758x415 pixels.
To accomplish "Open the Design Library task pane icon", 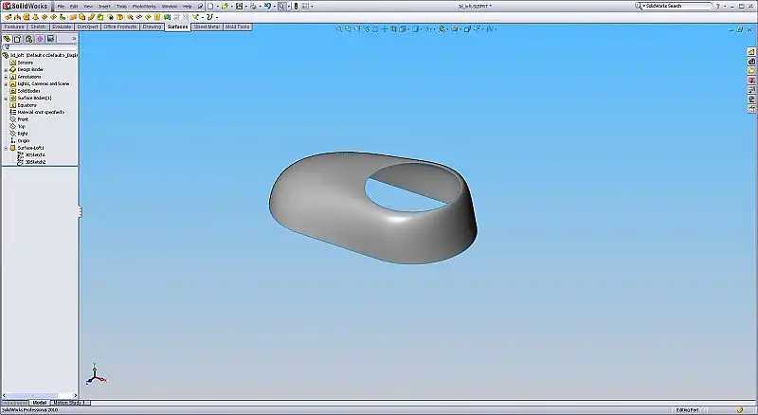I will pyautogui.click(x=751, y=62).
